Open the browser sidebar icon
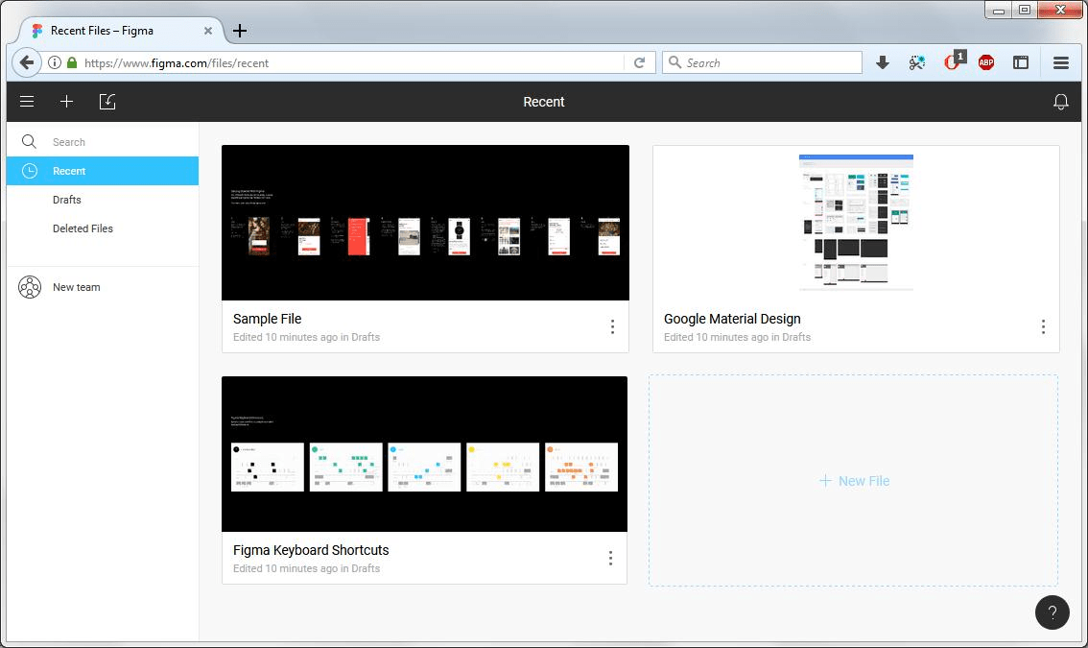The height and width of the screenshot is (648, 1088). pyautogui.click(x=1021, y=62)
